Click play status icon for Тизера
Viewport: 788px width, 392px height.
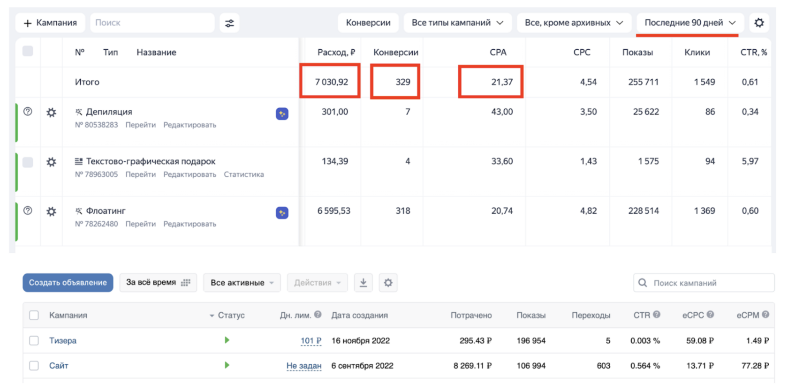(x=227, y=340)
